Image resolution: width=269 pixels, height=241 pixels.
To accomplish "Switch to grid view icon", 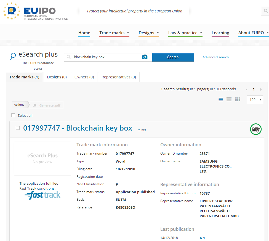I will coord(238,99).
